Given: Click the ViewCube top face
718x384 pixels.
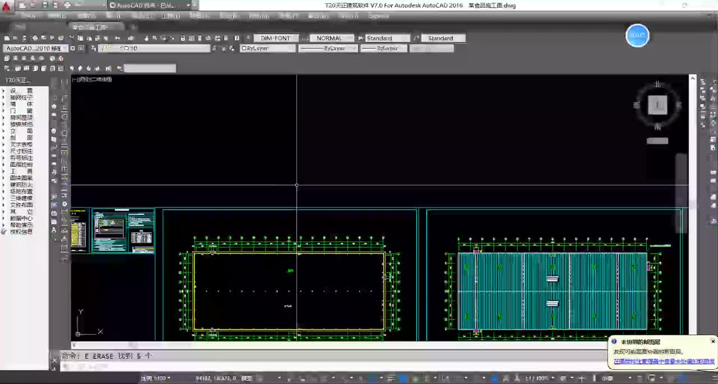Looking at the screenshot, I should click(657, 105).
